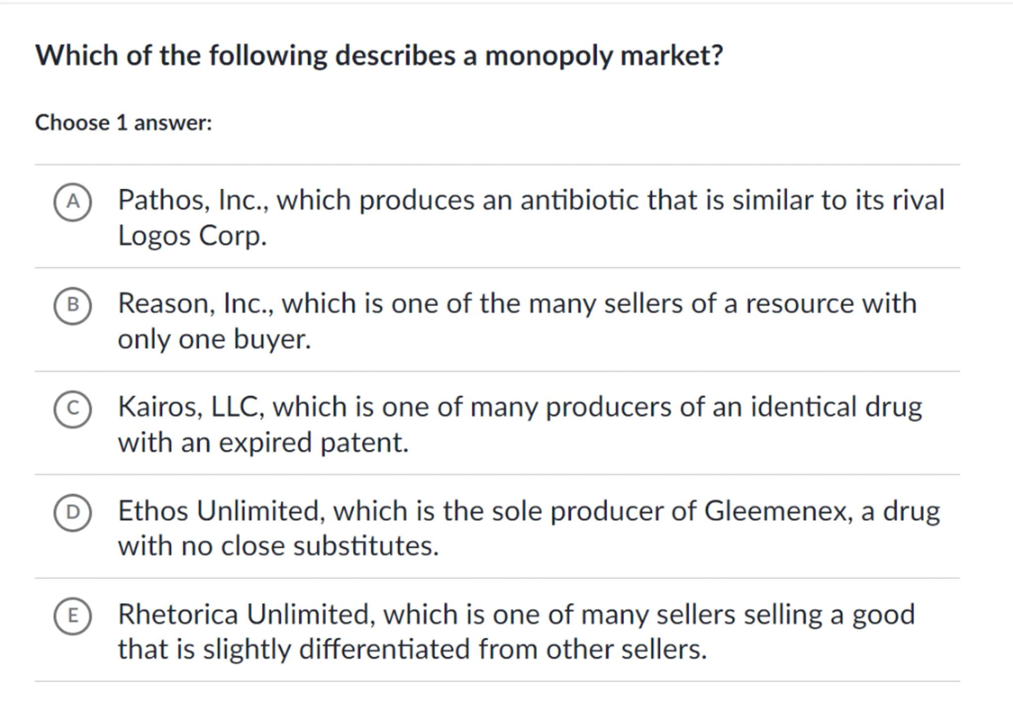
Task: Click the "Choose 1 answer:" label
Action: click(123, 123)
